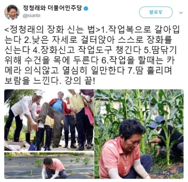Click the 팔로우 follow button

point(156,12)
